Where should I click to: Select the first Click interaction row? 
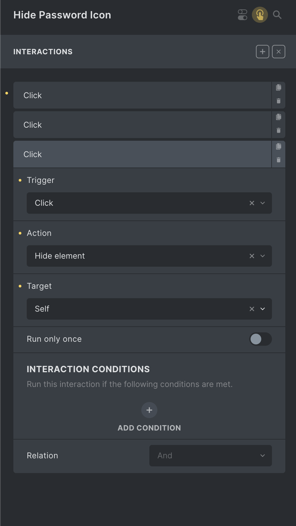click(142, 95)
